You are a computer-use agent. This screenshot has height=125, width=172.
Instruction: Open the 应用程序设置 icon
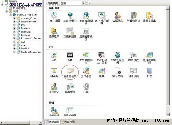pyautogui.click(x=86, y=34)
